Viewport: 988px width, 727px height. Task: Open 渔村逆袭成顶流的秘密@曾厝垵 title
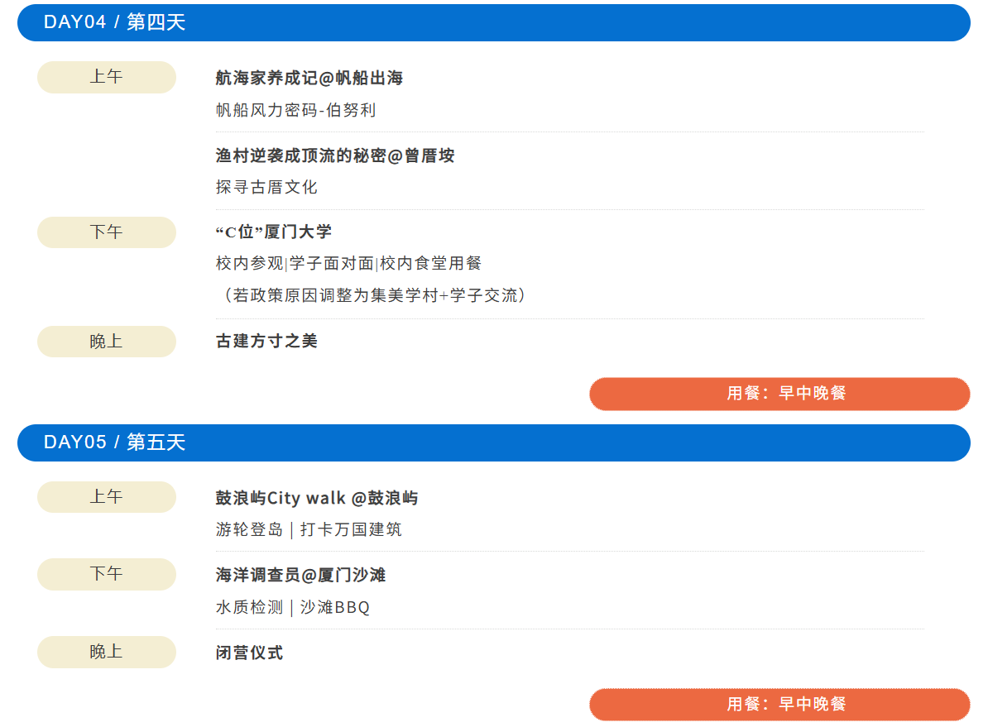pyautogui.click(x=335, y=155)
